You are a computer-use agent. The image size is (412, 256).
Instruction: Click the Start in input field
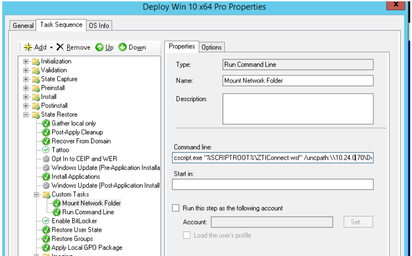pyautogui.click(x=273, y=185)
